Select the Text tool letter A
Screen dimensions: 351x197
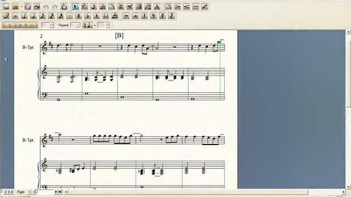coord(157,7)
